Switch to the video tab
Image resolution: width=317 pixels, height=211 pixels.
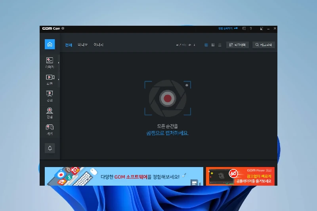pyautogui.click(x=82, y=45)
